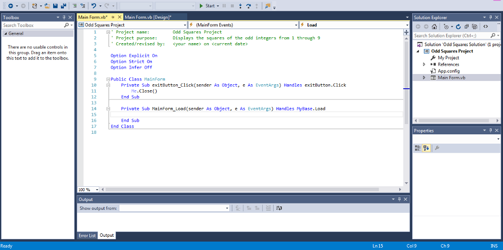This screenshot has width=503, height=250.
Task: Click the Open File toolbar icon
Action: click(x=46, y=6)
